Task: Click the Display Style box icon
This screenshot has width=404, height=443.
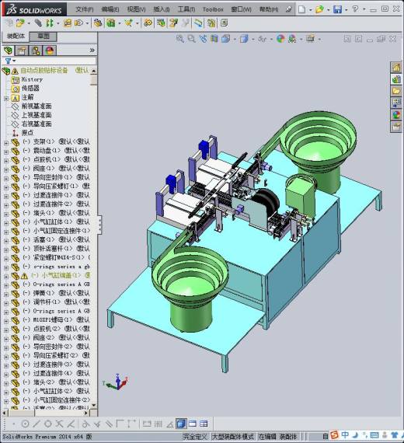Action: click(x=244, y=39)
